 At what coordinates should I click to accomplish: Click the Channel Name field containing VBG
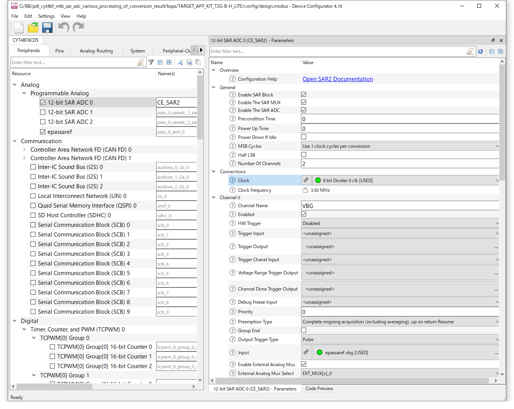tap(400, 206)
